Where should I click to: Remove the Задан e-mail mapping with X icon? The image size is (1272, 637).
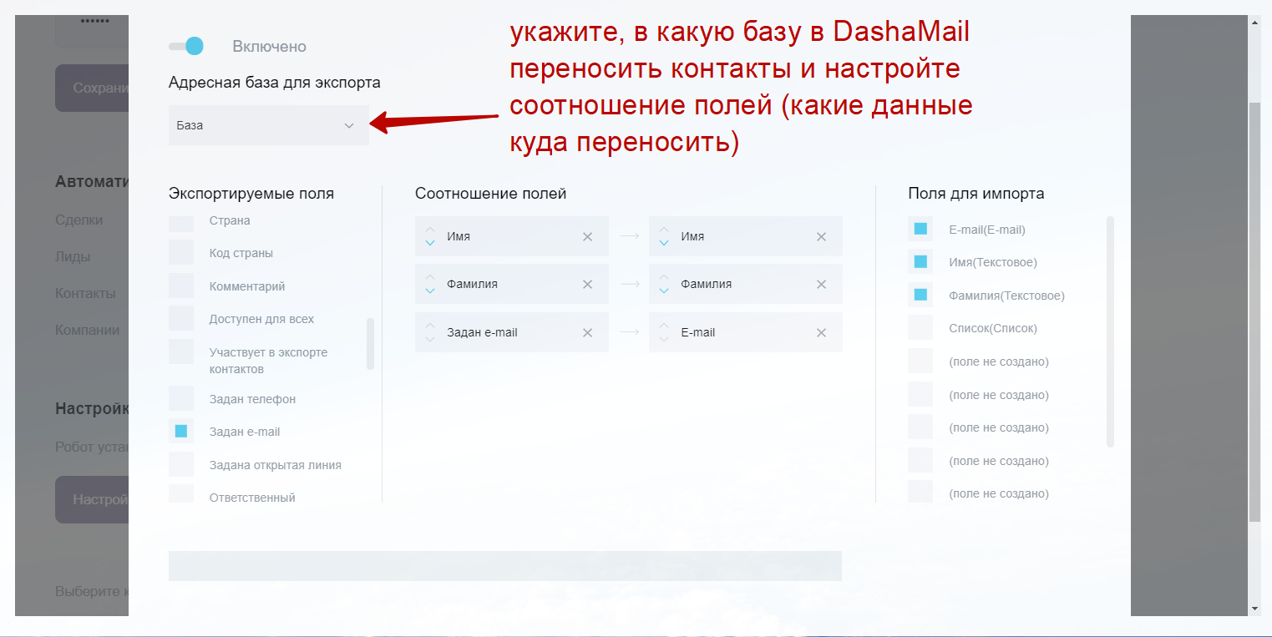point(587,333)
